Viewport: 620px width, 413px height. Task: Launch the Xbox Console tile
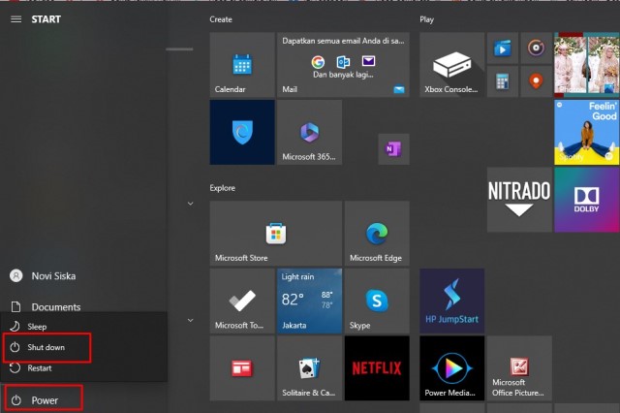pos(452,65)
